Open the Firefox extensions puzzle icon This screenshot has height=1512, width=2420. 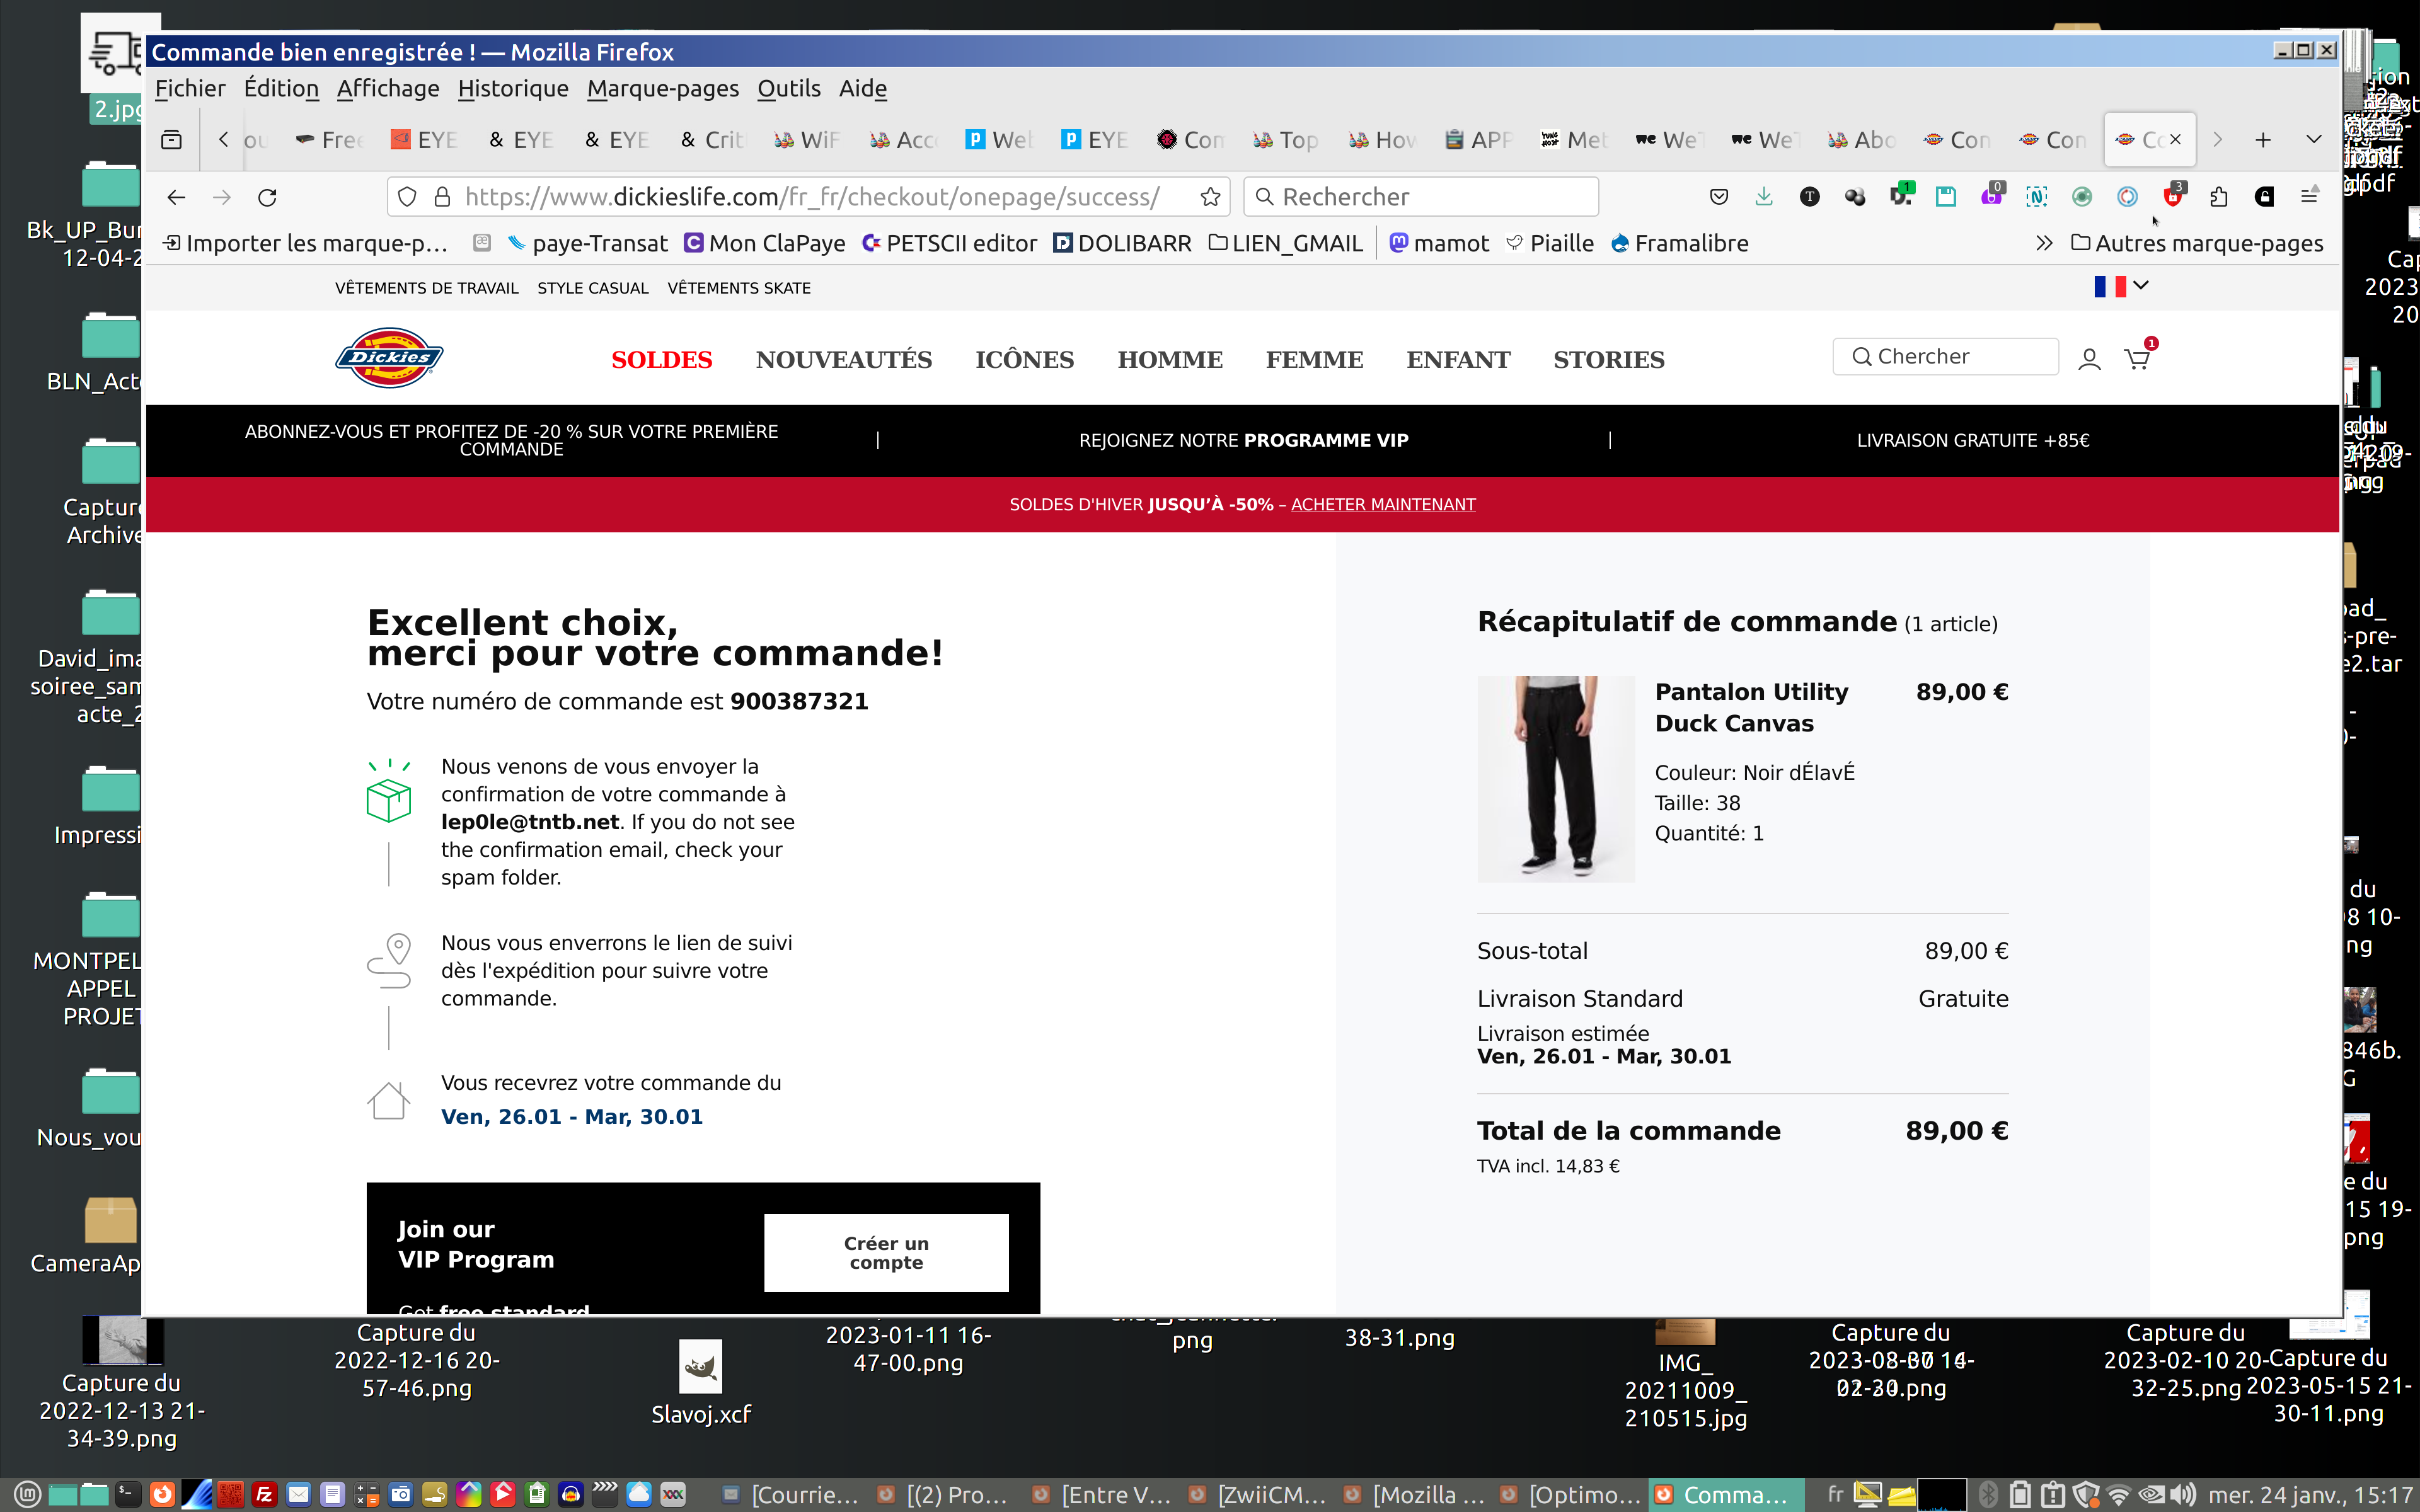[2219, 197]
